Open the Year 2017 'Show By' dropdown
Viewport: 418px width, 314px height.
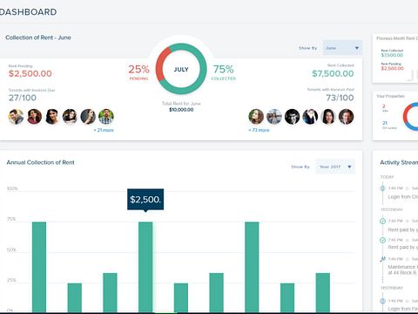335,167
